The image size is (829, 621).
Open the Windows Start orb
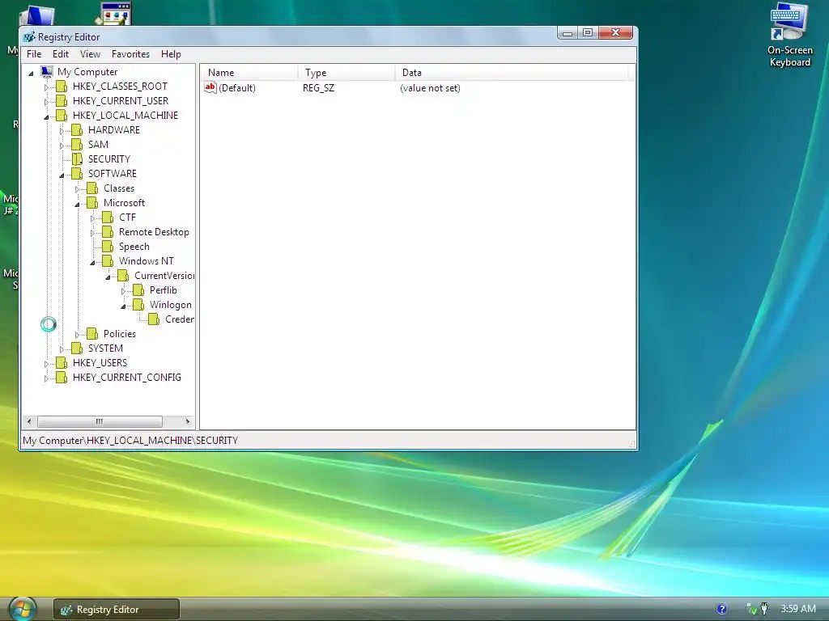coord(21,610)
